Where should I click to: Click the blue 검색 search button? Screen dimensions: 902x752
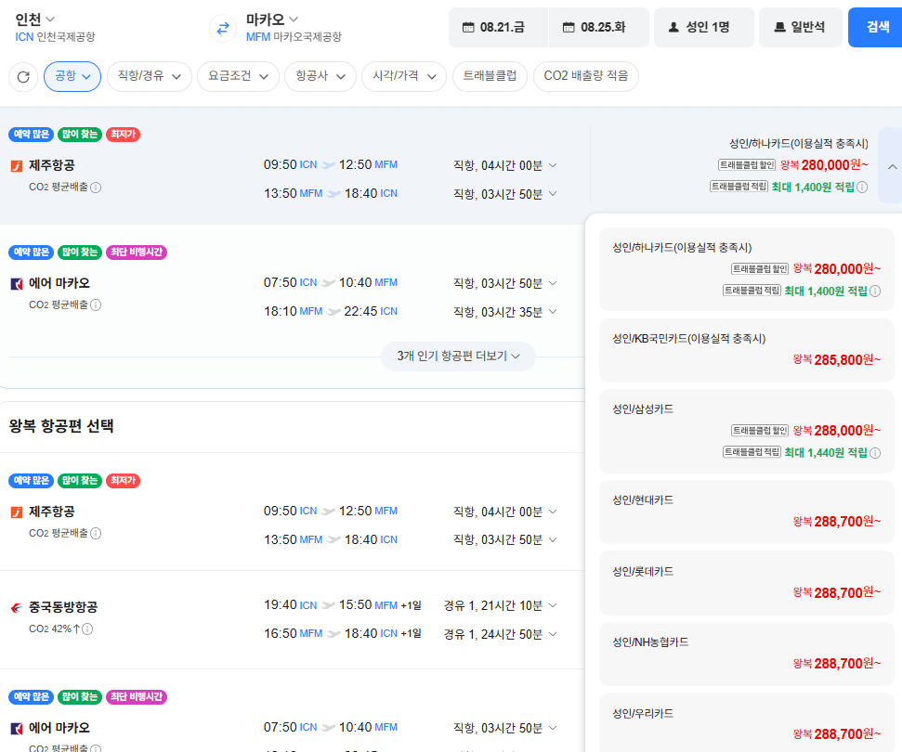[876, 27]
